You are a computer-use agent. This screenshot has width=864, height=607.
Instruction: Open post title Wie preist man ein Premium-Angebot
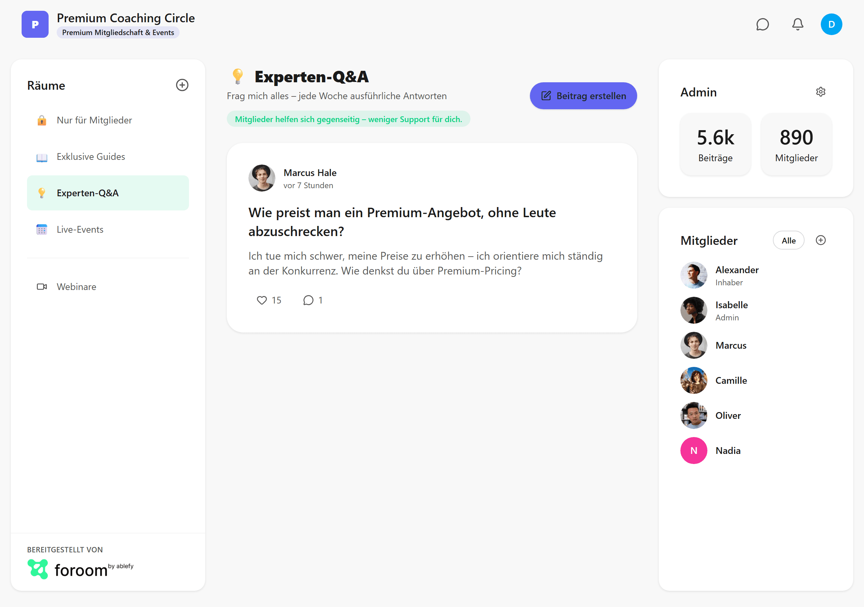point(402,222)
